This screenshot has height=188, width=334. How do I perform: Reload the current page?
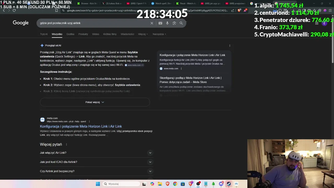pos(14,10)
